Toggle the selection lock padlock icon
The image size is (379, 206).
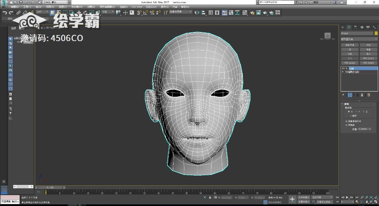click(210, 198)
